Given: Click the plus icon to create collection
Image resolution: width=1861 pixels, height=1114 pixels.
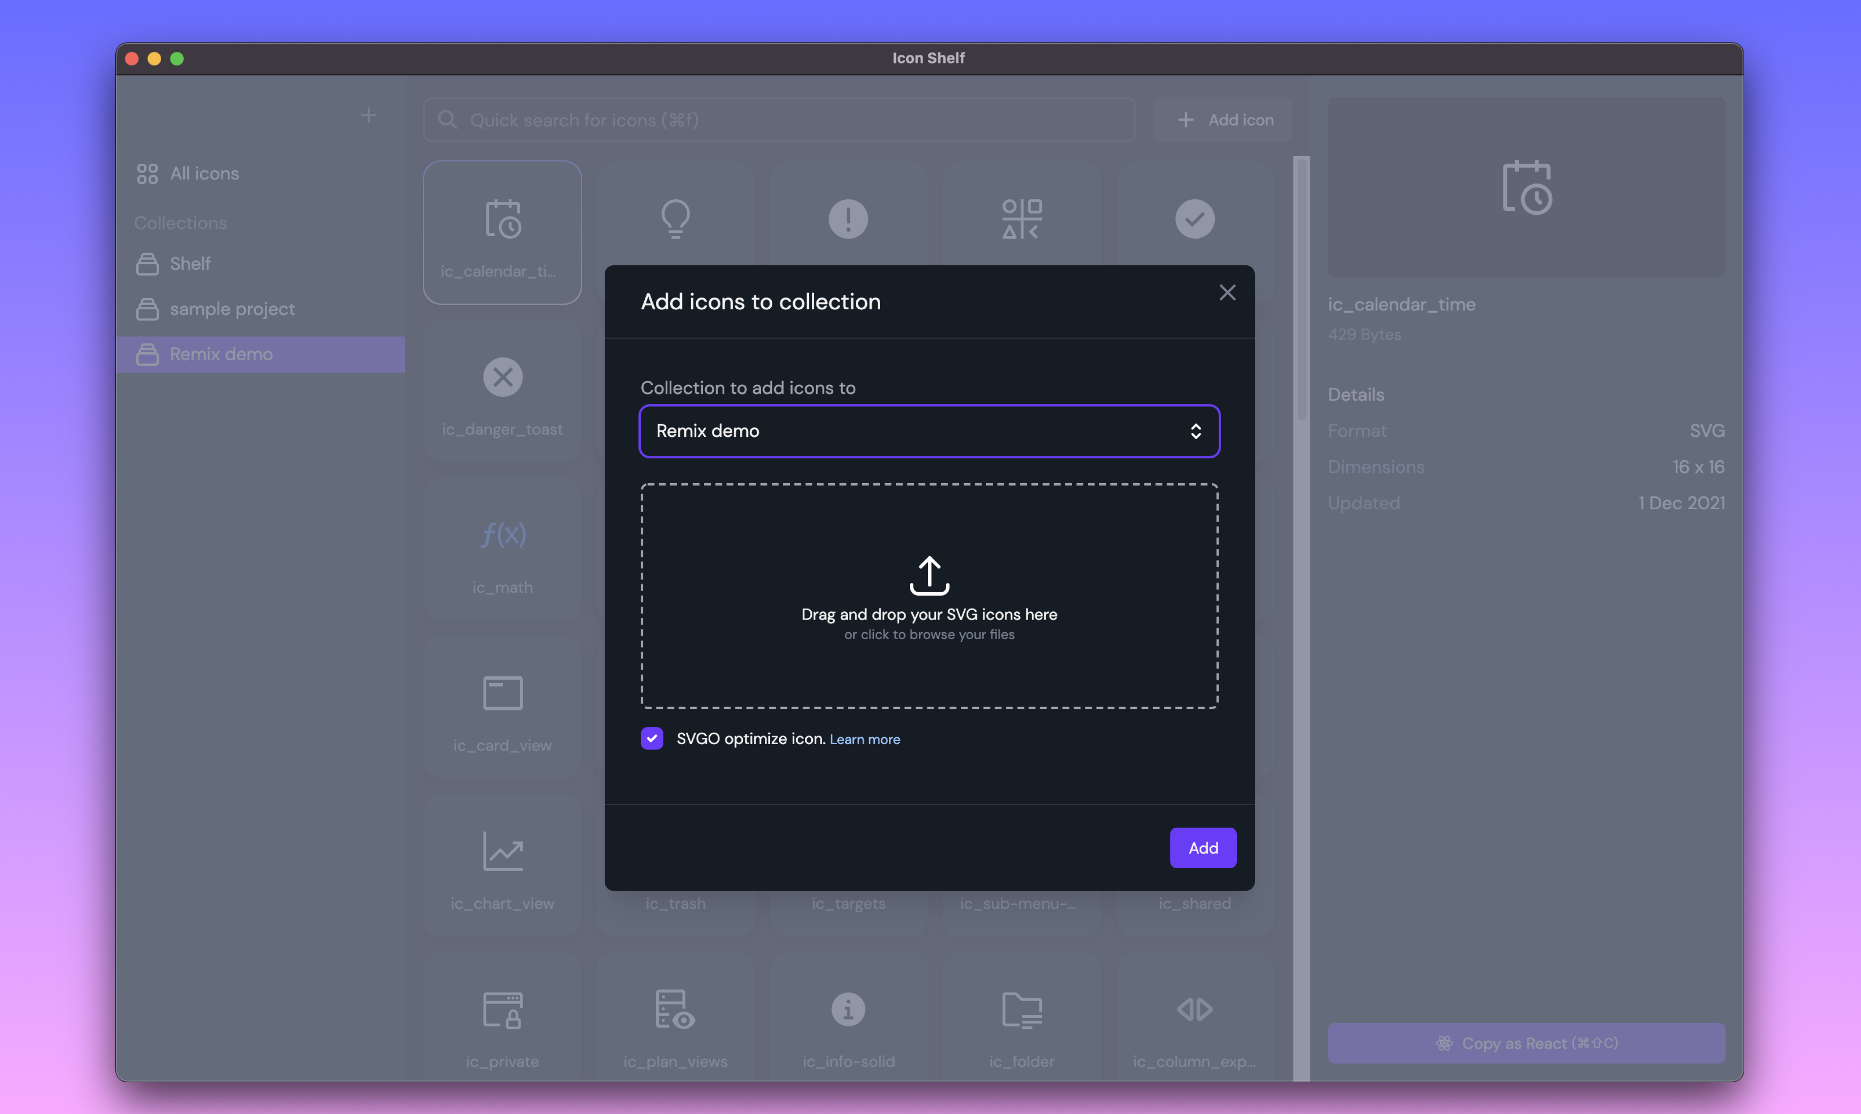Looking at the screenshot, I should 368,116.
